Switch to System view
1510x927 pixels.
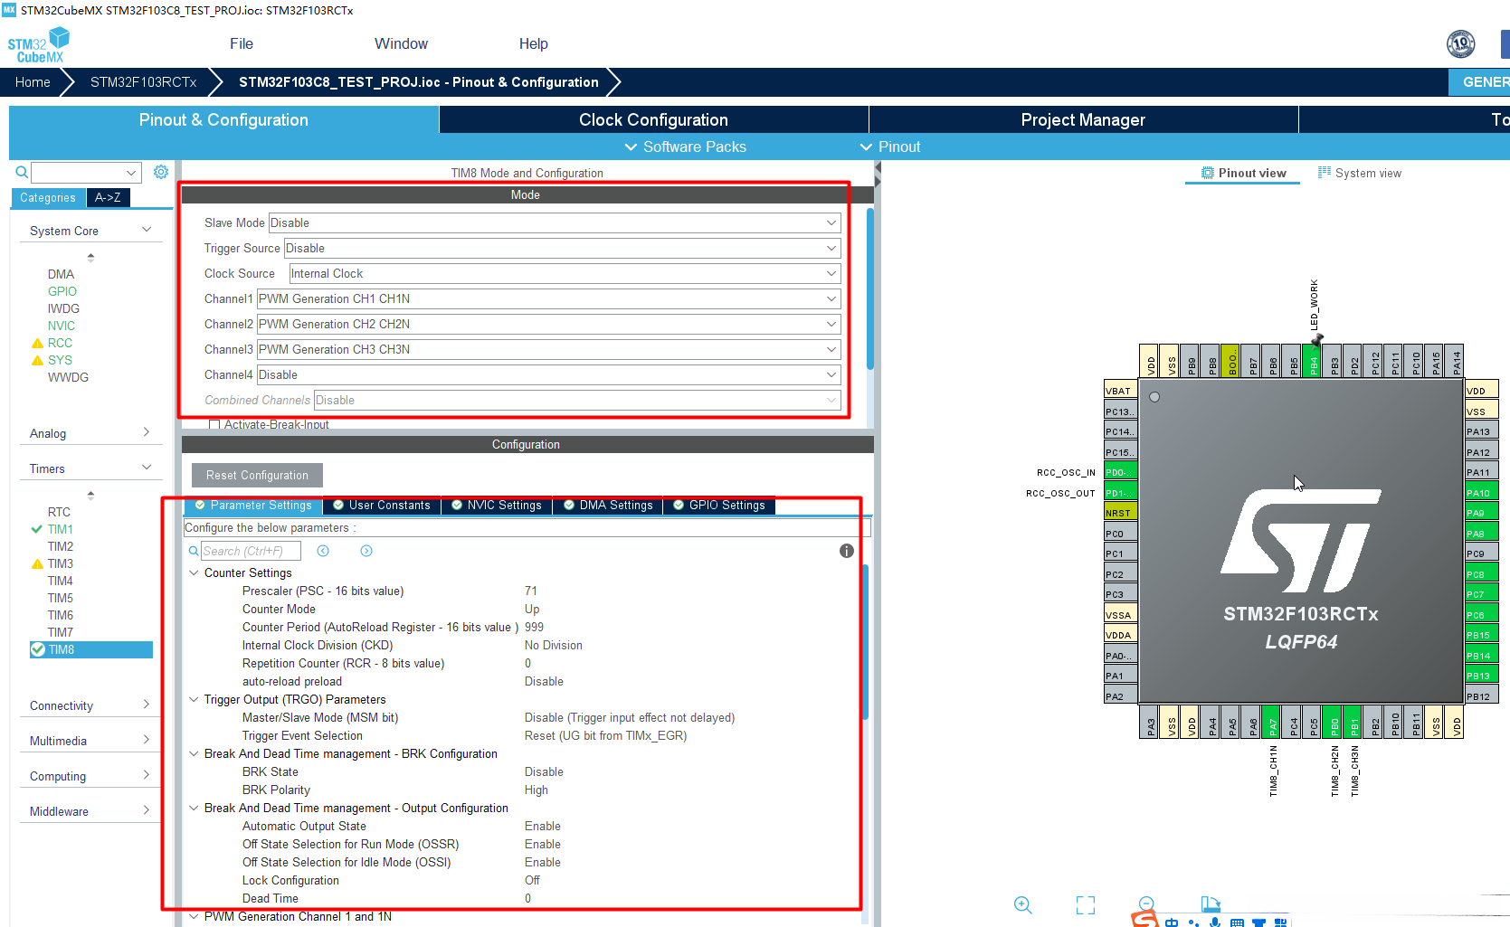[x=1360, y=173]
